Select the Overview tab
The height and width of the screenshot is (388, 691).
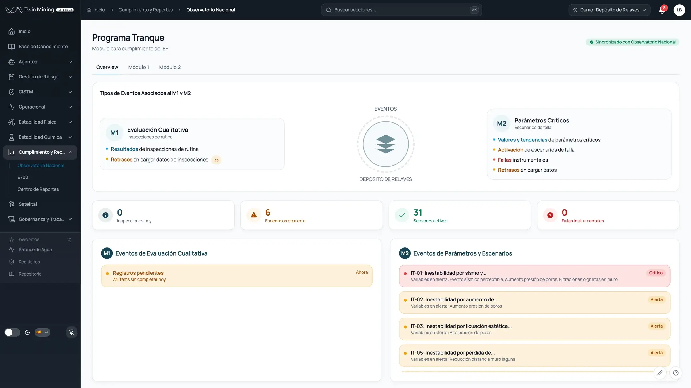tap(107, 67)
